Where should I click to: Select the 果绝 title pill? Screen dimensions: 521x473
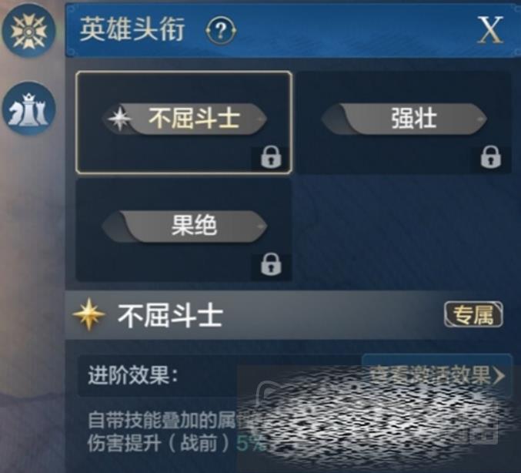(184, 226)
